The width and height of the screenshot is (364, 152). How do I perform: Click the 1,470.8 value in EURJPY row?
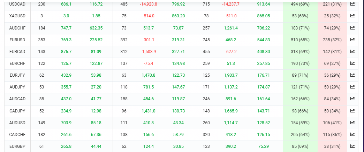point(148,75)
